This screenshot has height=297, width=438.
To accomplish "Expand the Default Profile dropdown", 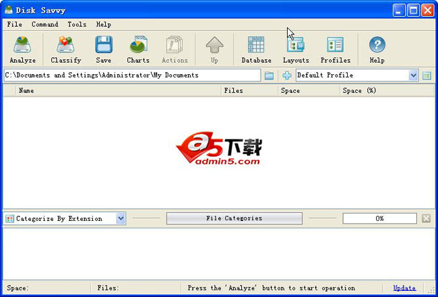I will point(413,75).
